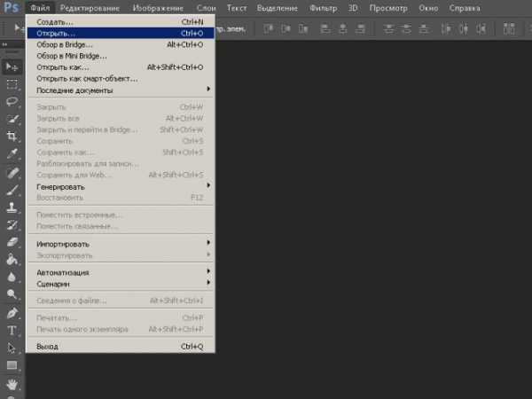Select the History Brush tool

click(x=12, y=224)
